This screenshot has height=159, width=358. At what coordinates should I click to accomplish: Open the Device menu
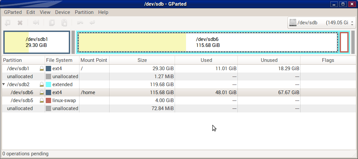coord(62,12)
